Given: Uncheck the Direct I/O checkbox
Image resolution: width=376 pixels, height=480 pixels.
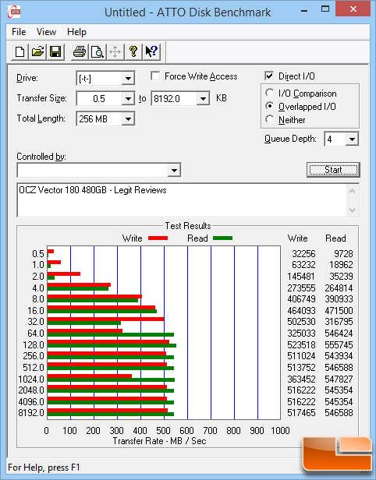Looking at the screenshot, I should pyautogui.click(x=269, y=76).
